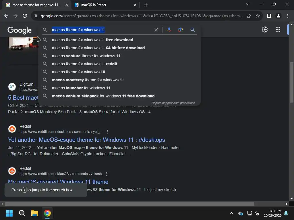
Task: Click inside the Google search input field
Action: pos(101,30)
